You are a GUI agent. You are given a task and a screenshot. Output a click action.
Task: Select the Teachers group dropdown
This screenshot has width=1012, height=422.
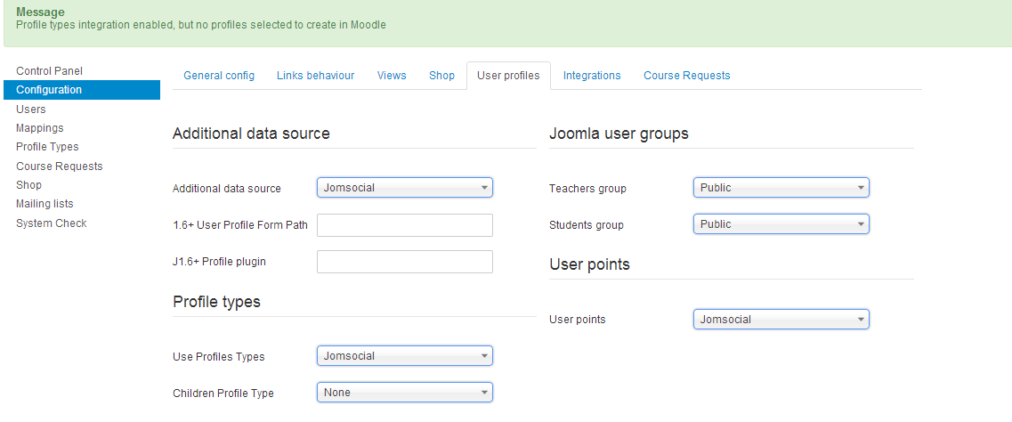[x=781, y=188]
